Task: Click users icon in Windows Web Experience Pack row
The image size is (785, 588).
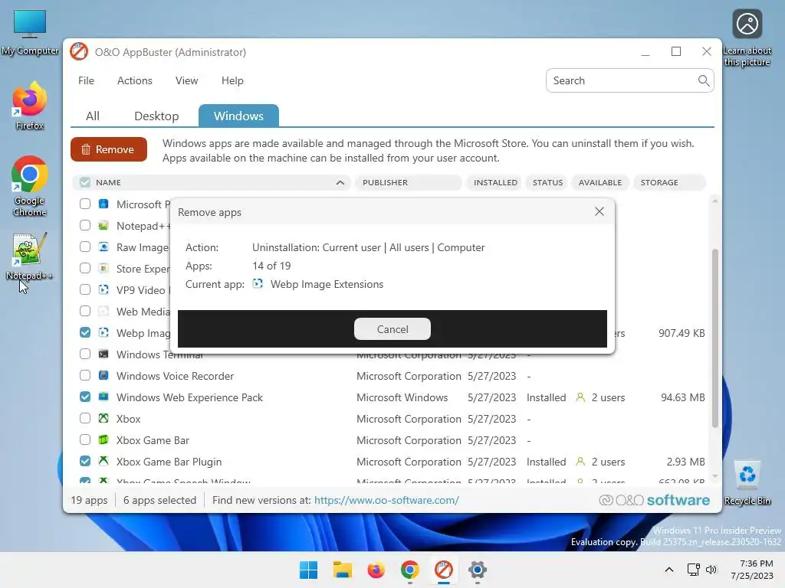Action: pyautogui.click(x=580, y=397)
